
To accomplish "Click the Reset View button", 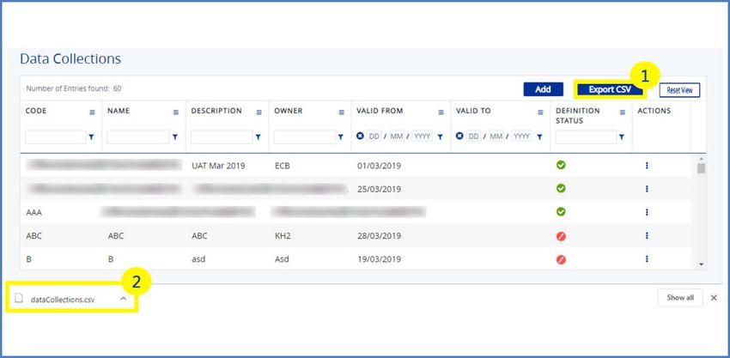I will tap(679, 90).
